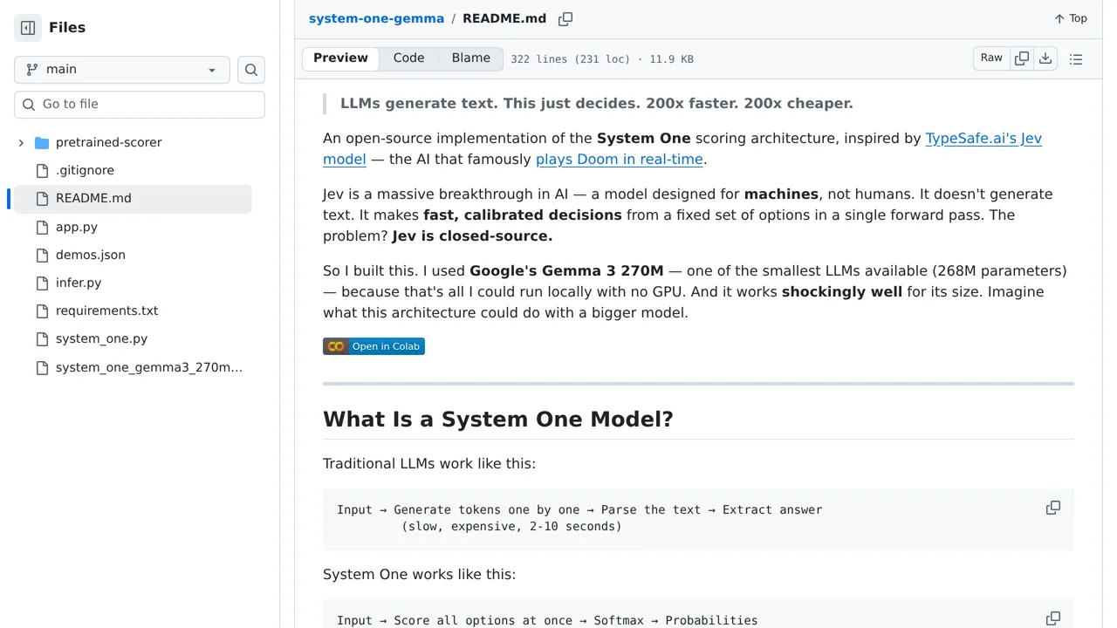Open the system_one_gemma3_270m file
The height and width of the screenshot is (628, 1117).
pos(149,367)
